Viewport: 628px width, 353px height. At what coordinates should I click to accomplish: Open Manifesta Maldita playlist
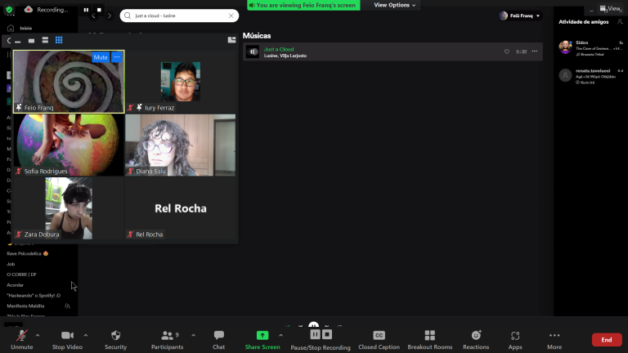click(25, 306)
